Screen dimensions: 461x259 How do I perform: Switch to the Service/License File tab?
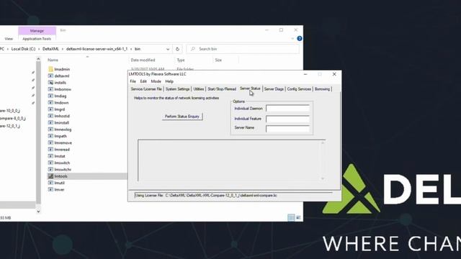(146, 89)
